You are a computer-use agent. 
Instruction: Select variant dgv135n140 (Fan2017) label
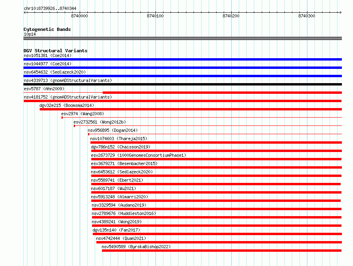point(116,230)
